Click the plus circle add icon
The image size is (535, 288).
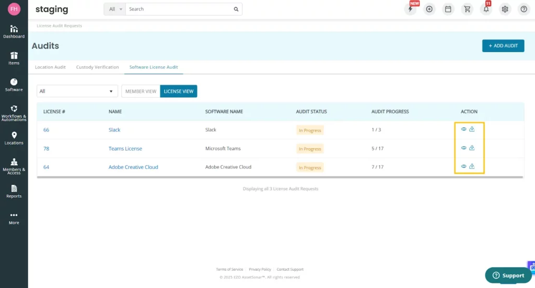click(429, 9)
